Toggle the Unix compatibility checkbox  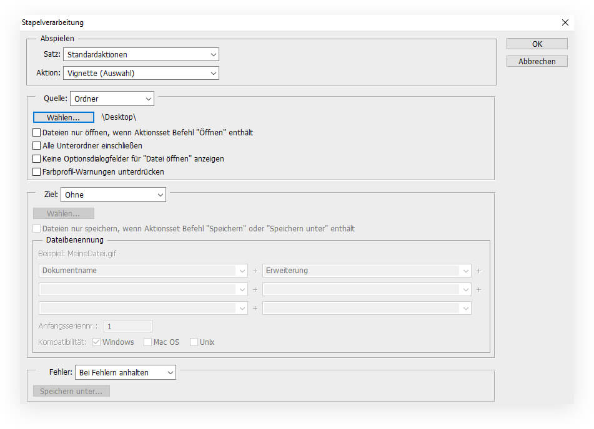[x=194, y=342]
